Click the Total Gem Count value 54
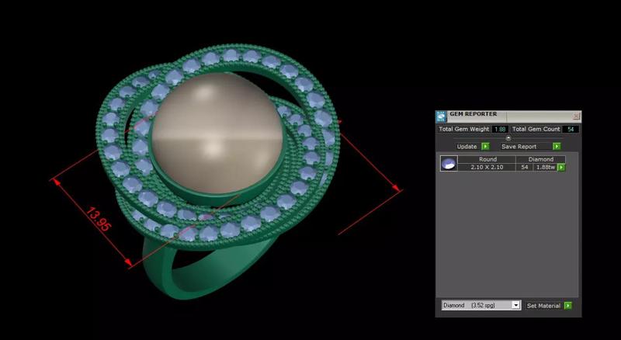The height and width of the screenshot is (340, 621). 571,129
